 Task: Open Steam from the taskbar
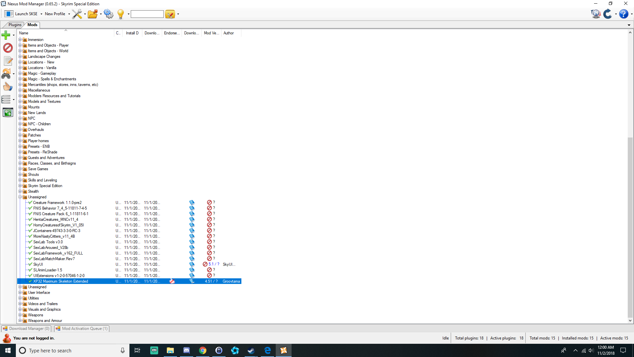[x=251, y=350]
